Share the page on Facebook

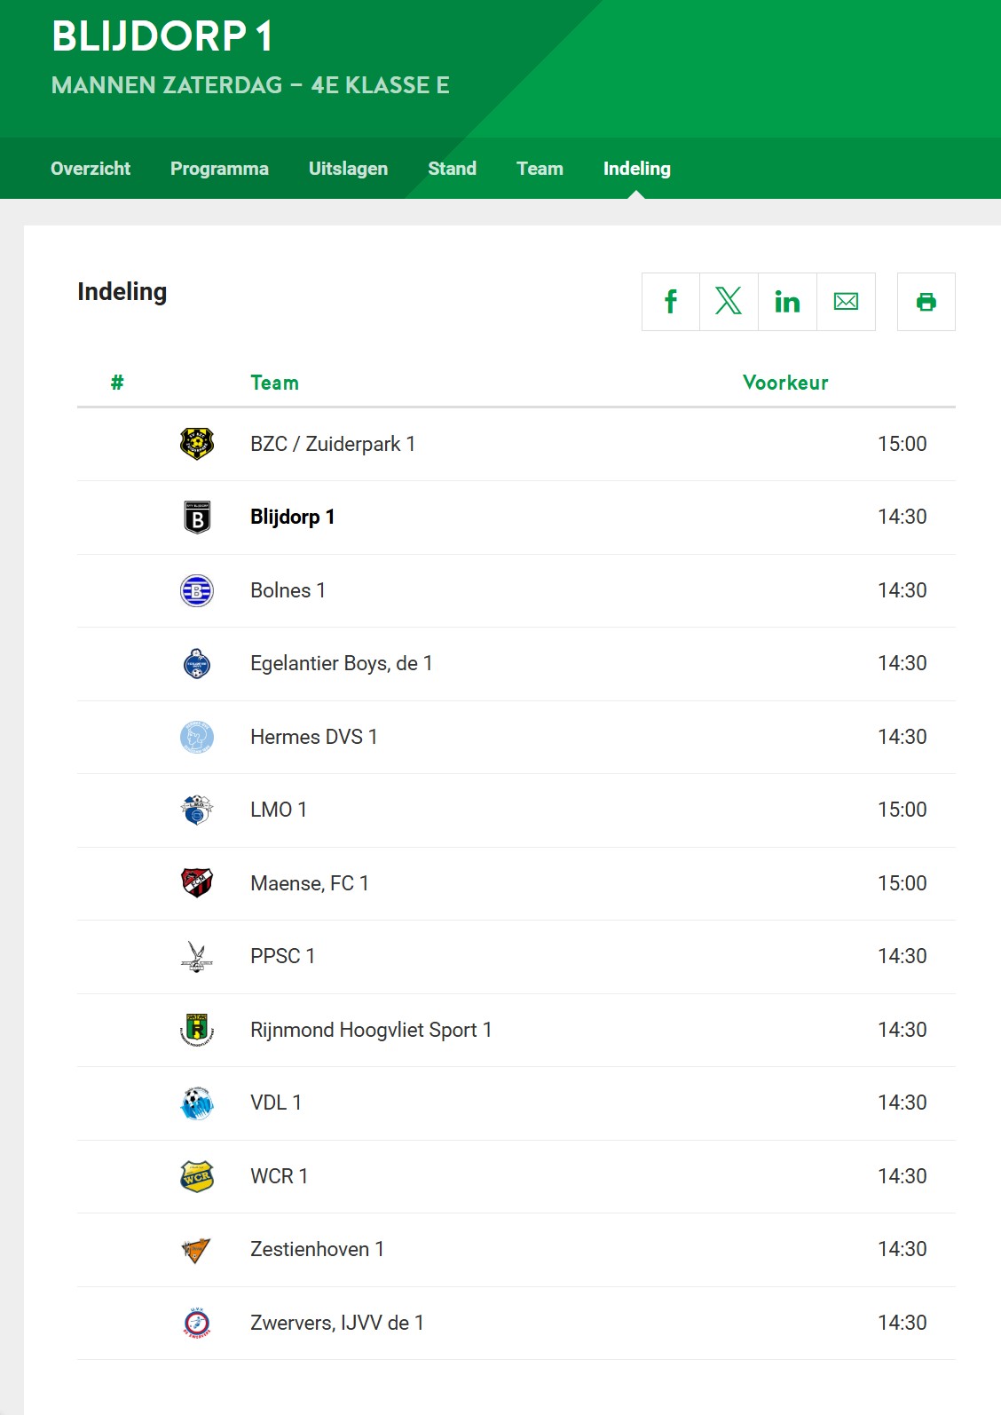(671, 302)
